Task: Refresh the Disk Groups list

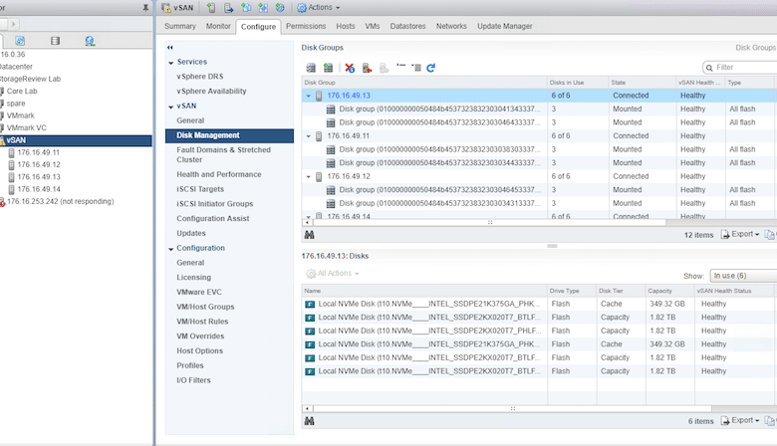Action: (x=430, y=68)
